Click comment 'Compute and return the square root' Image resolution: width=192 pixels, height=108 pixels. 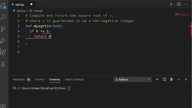click(69, 16)
